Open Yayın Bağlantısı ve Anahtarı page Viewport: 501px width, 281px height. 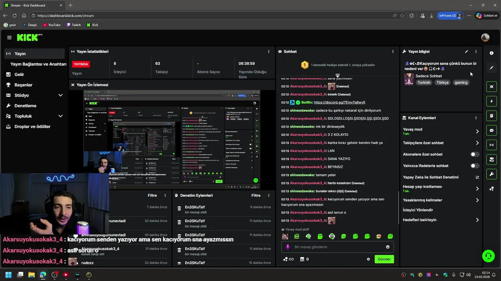(x=38, y=64)
